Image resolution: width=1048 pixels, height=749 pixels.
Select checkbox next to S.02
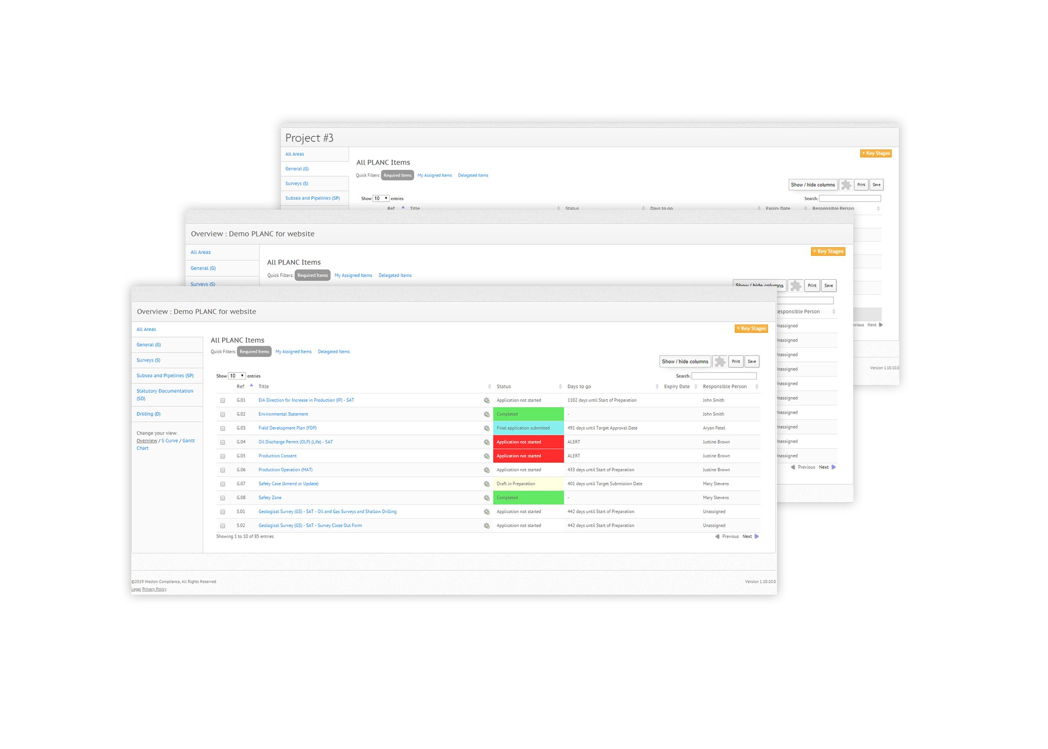tap(223, 526)
